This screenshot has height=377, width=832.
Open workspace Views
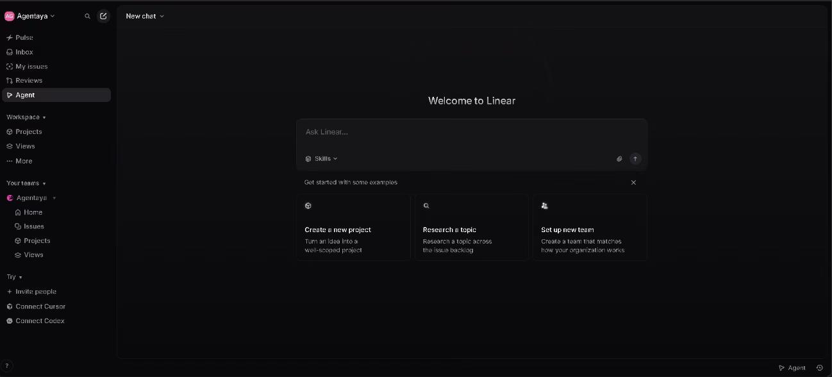(x=56, y=146)
